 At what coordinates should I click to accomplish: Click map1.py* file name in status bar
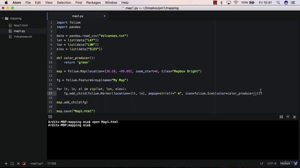[37, 164]
